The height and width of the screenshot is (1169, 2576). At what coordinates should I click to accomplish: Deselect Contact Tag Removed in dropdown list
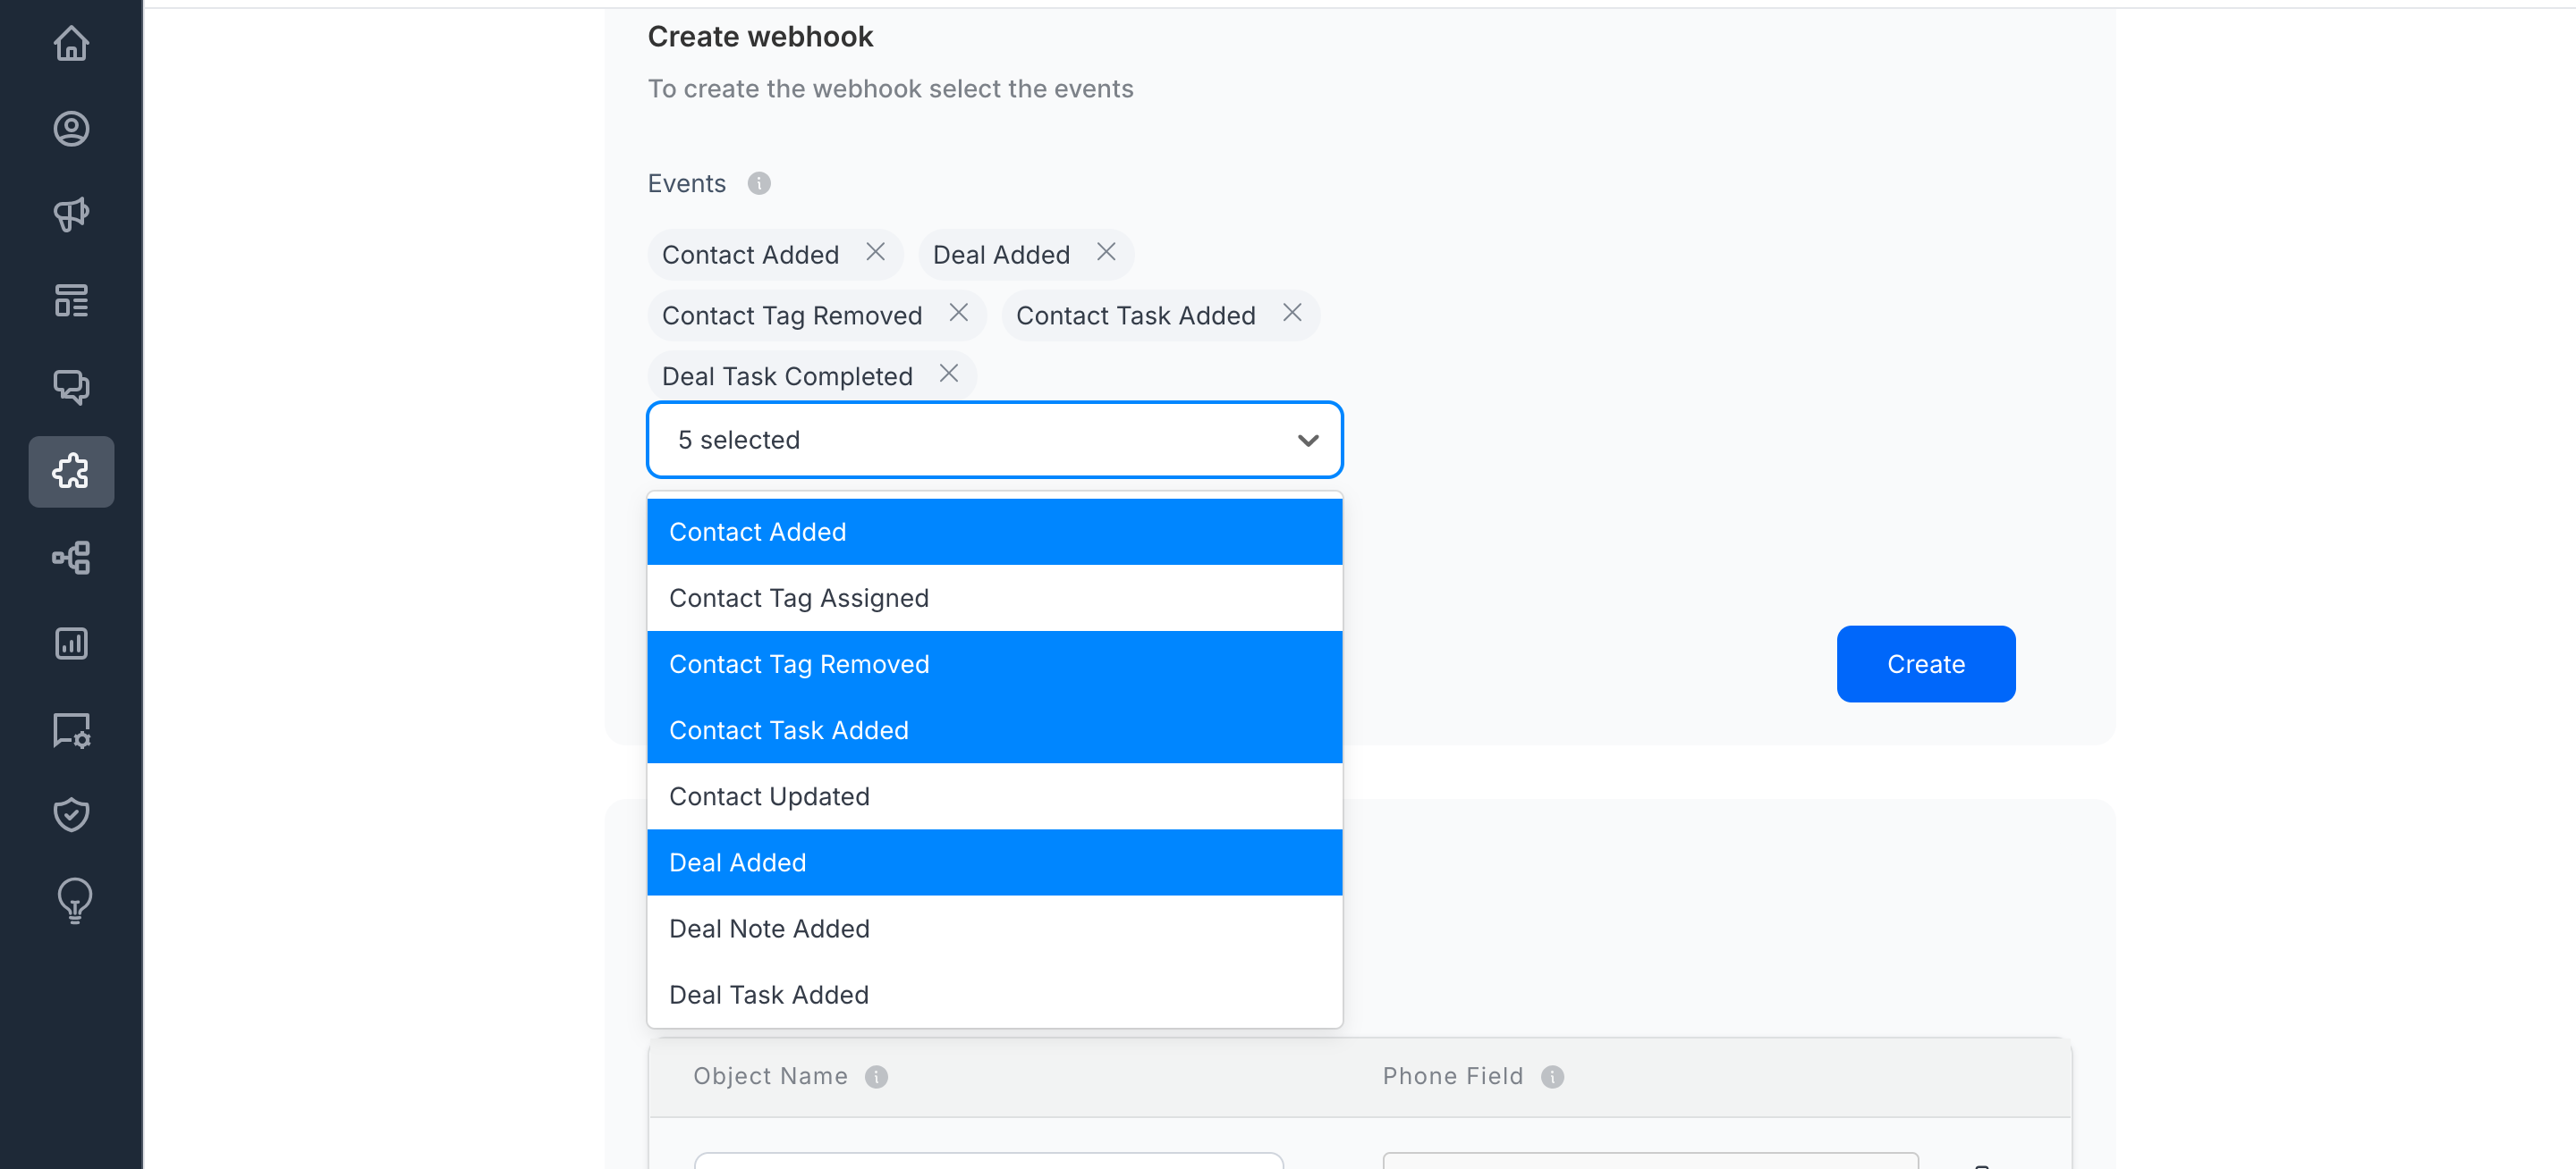click(994, 664)
